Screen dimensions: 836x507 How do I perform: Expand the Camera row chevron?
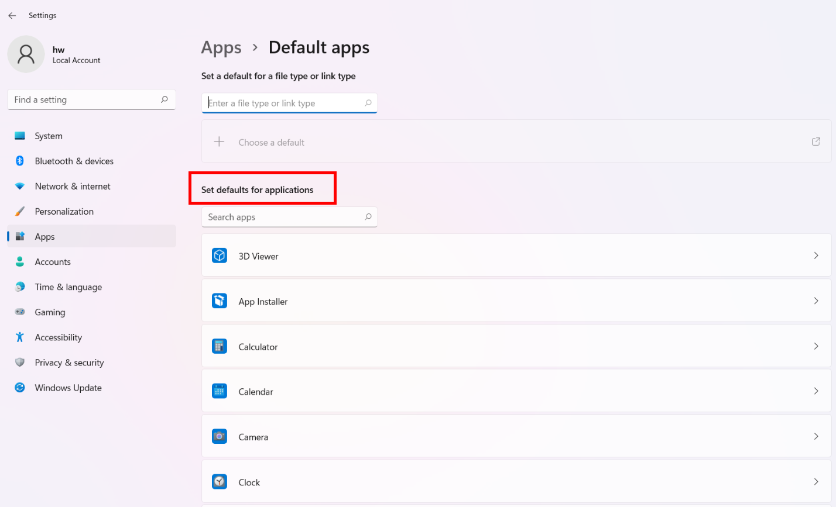click(x=816, y=436)
